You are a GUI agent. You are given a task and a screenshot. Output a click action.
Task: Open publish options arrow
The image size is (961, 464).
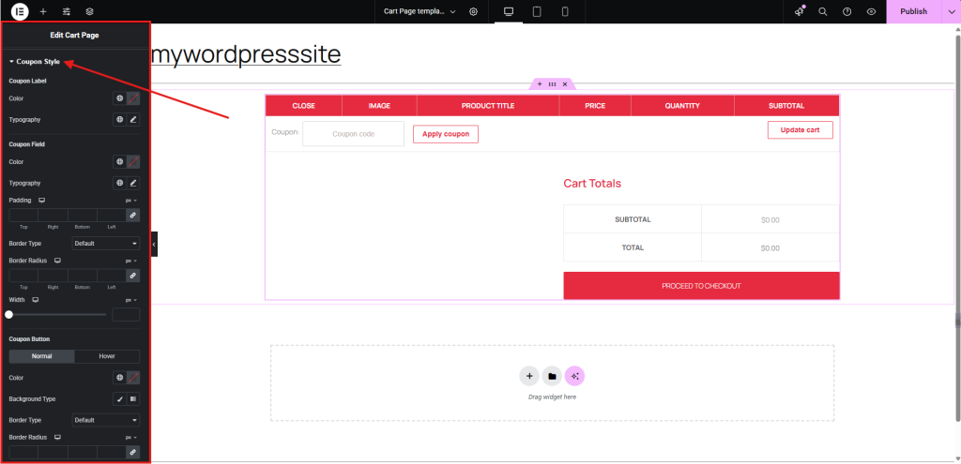coord(952,11)
